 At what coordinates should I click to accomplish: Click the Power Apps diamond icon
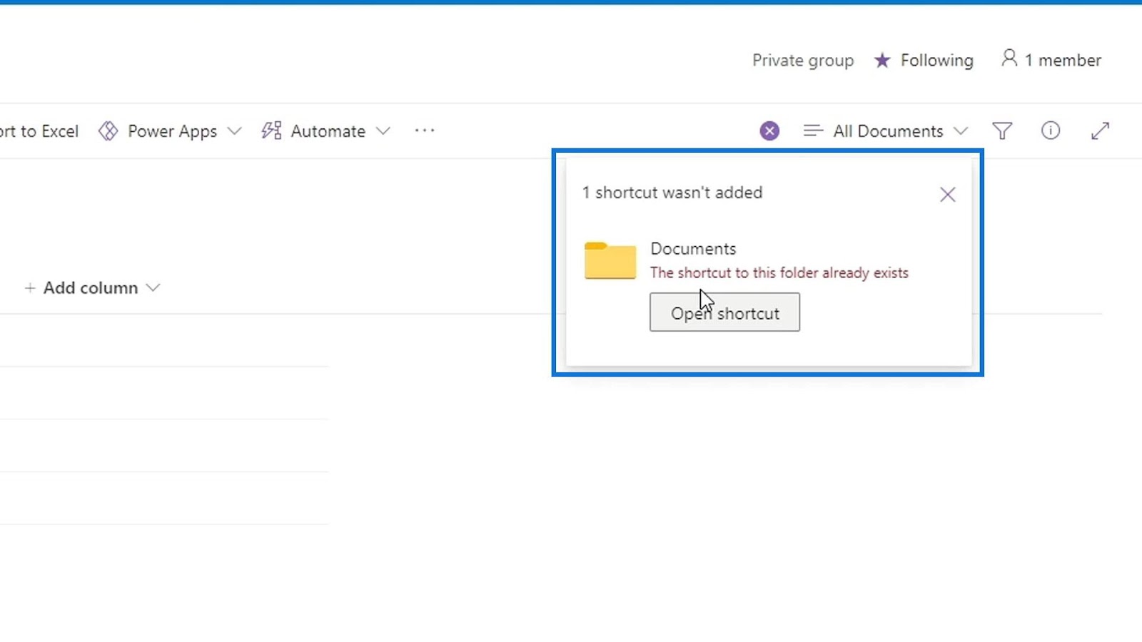[x=108, y=131]
